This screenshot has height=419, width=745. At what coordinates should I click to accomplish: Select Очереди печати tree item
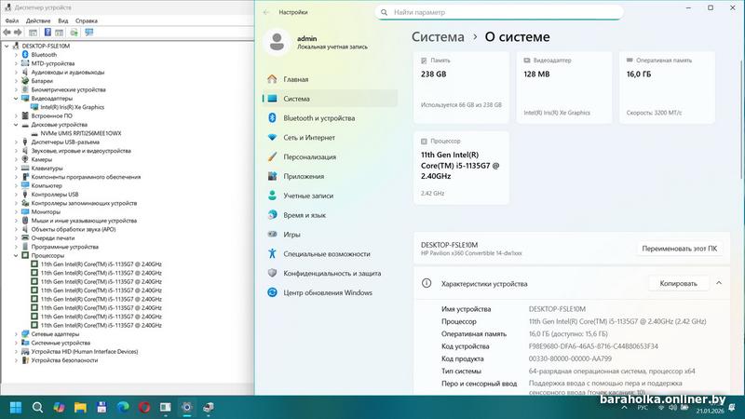[x=53, y=238]
